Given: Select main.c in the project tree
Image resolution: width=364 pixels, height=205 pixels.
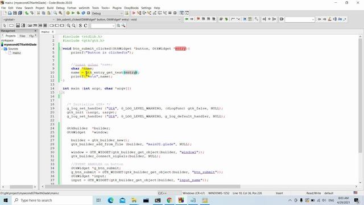Looking at the screenshot, I should pos(16,53).
